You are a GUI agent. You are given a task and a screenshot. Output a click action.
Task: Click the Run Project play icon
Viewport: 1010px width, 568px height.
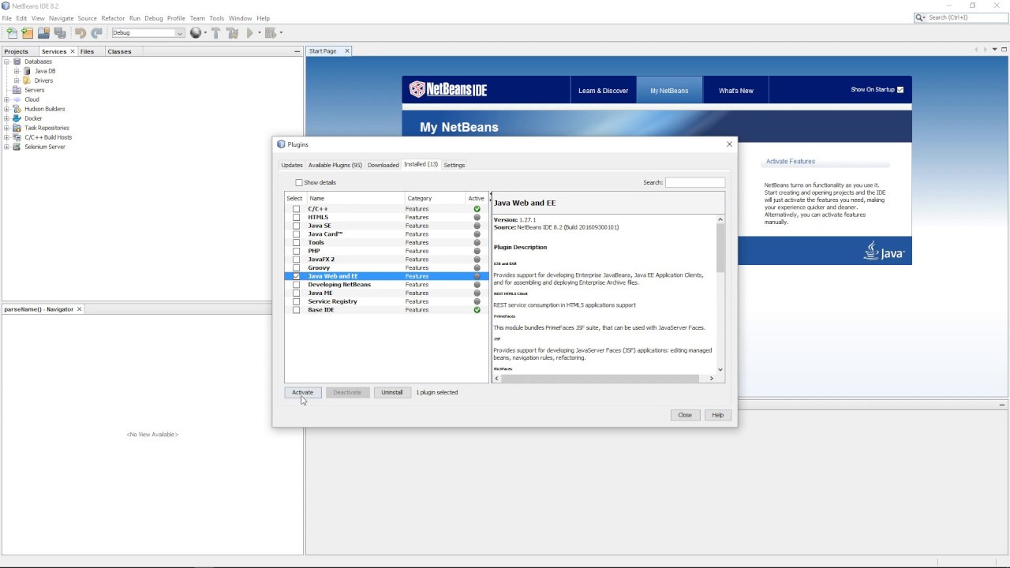249,33
